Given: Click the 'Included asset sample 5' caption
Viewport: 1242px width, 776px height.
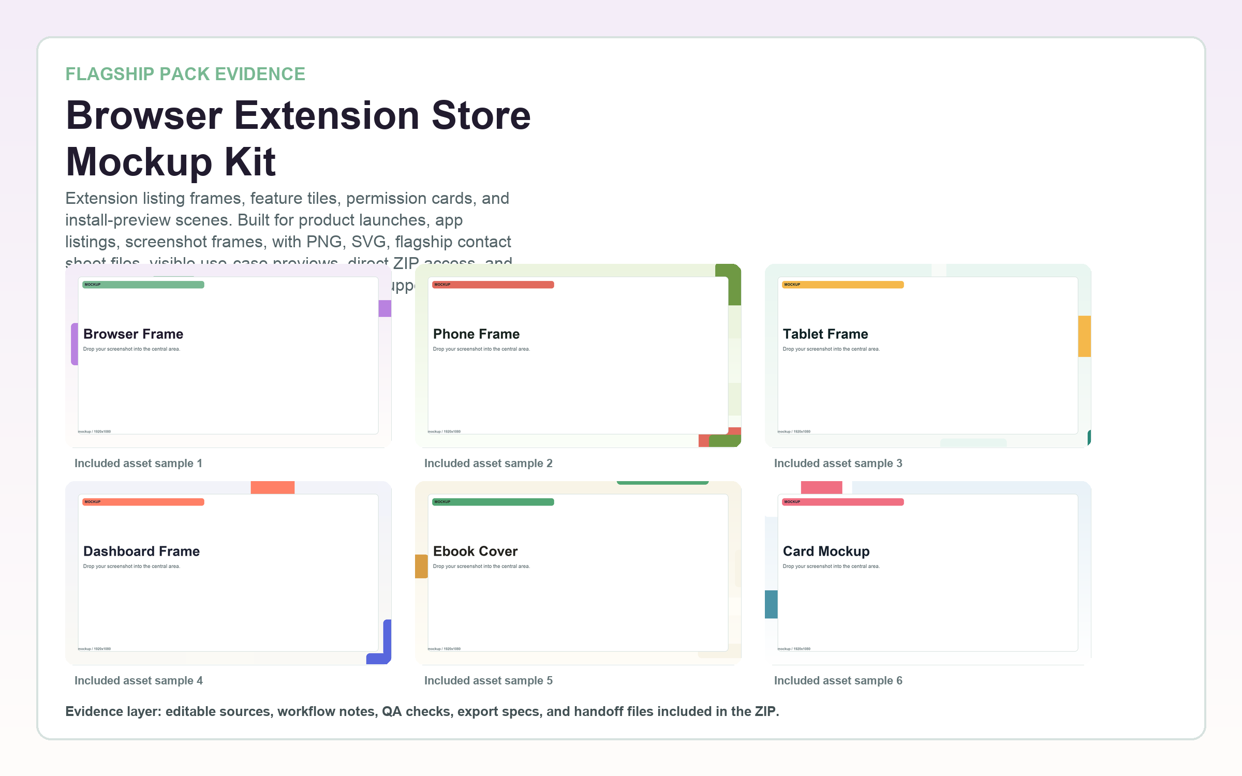Looking at the screenshot, I should coord(488,681).
